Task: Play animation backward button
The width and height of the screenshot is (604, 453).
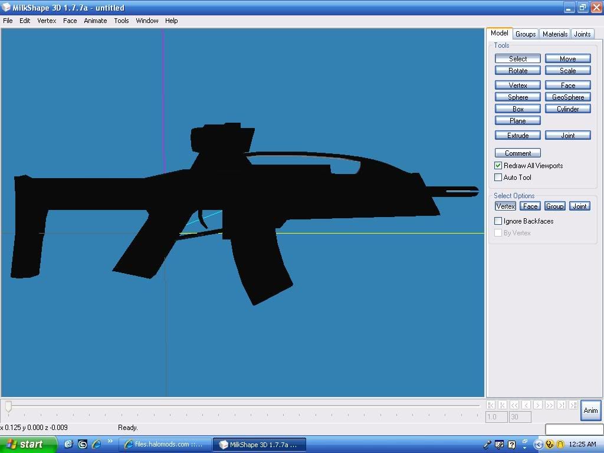Action: point(526,405)
